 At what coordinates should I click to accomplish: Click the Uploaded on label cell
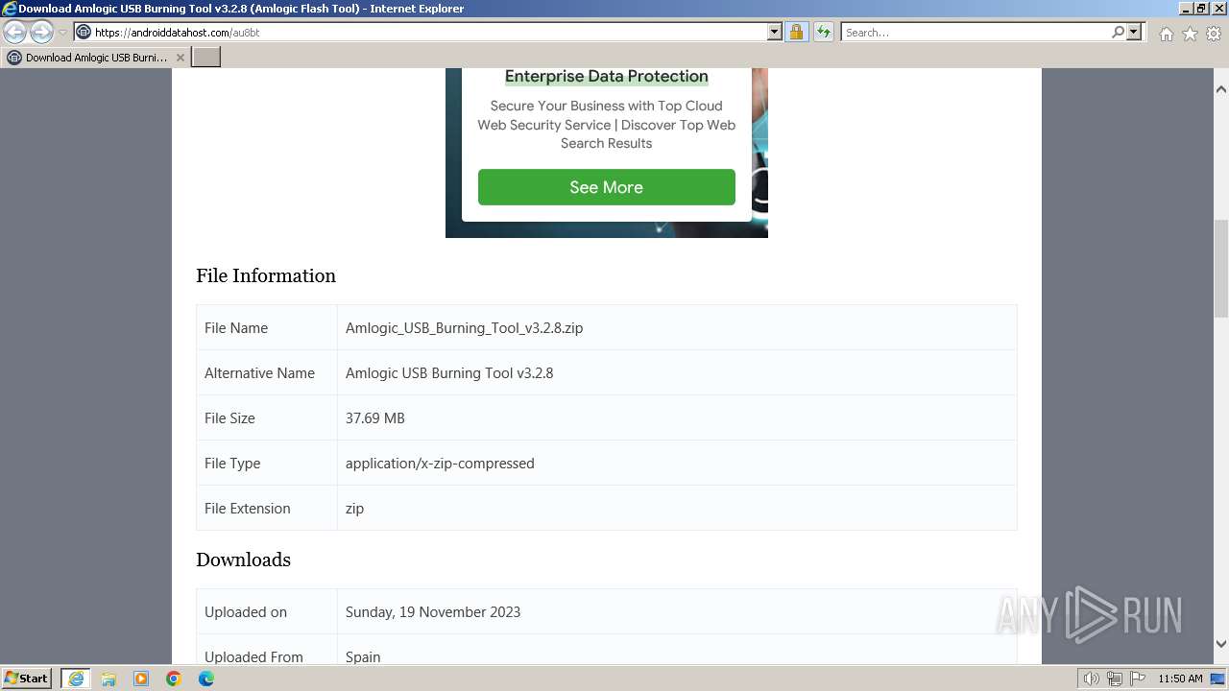[267, 611]
